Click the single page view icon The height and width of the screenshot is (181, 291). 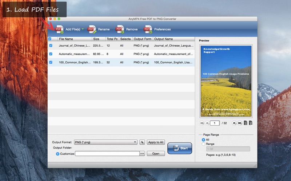pyautogui.click(x=246, y=123)
